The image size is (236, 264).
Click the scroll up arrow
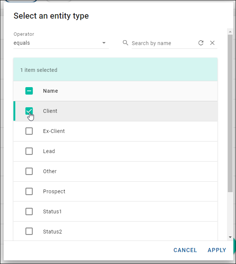(x=230, y=32)
